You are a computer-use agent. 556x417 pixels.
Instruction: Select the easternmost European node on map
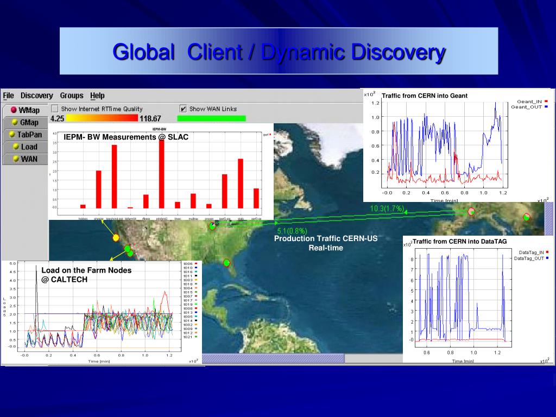[x=527, y=217]
